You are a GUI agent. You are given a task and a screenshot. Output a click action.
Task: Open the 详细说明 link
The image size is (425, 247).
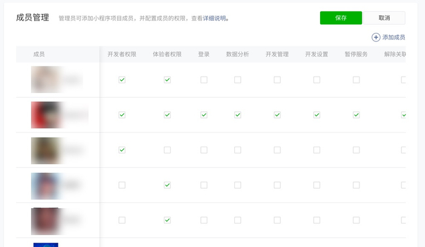(215, 19)
